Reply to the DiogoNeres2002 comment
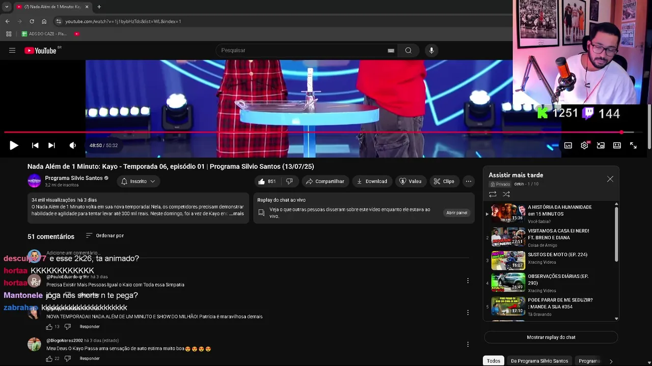Viewport: 652px width, 366px height. pyautogui.click(x=90, y=358)
